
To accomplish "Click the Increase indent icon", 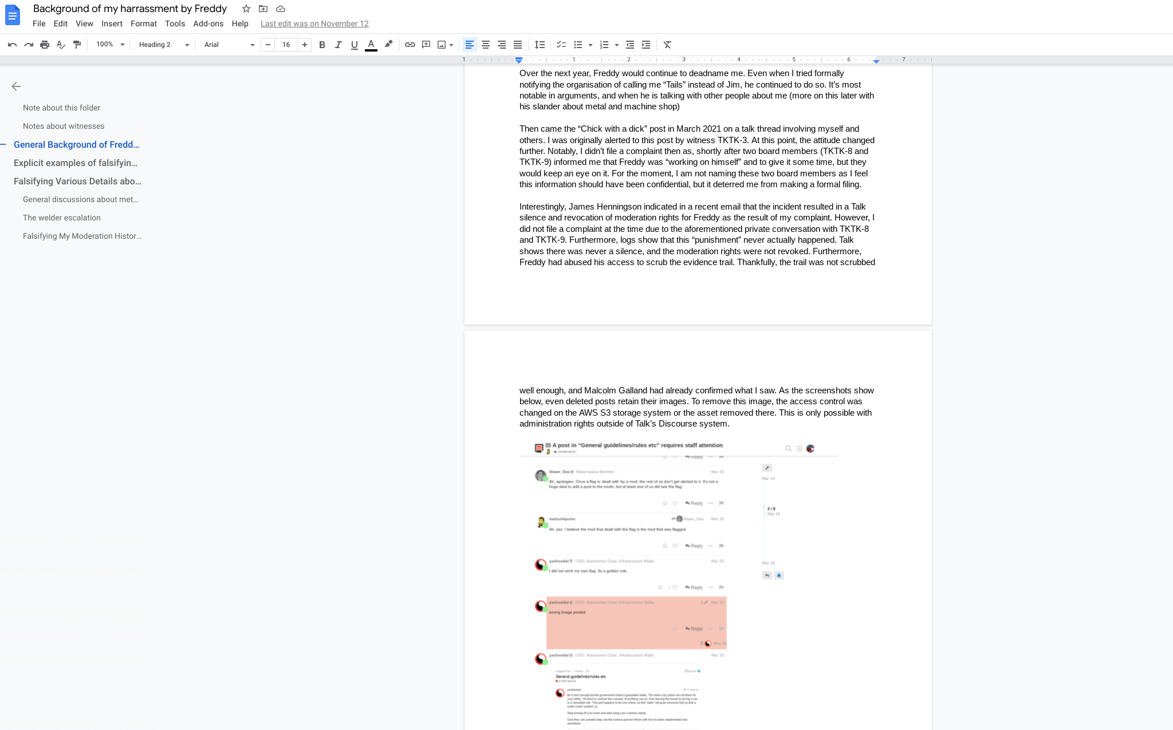I will click(x=645, y=45).
